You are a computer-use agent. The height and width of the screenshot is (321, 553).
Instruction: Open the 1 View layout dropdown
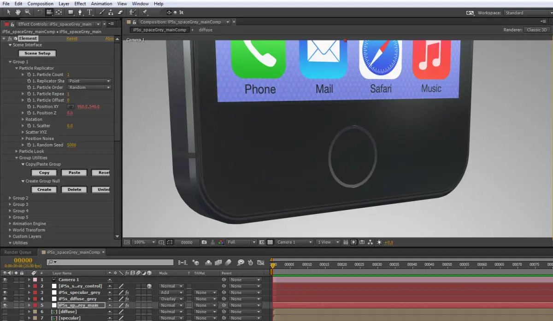click(x=328, y=242)
